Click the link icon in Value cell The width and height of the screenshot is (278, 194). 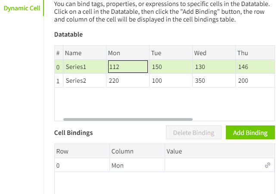[267, 165]
